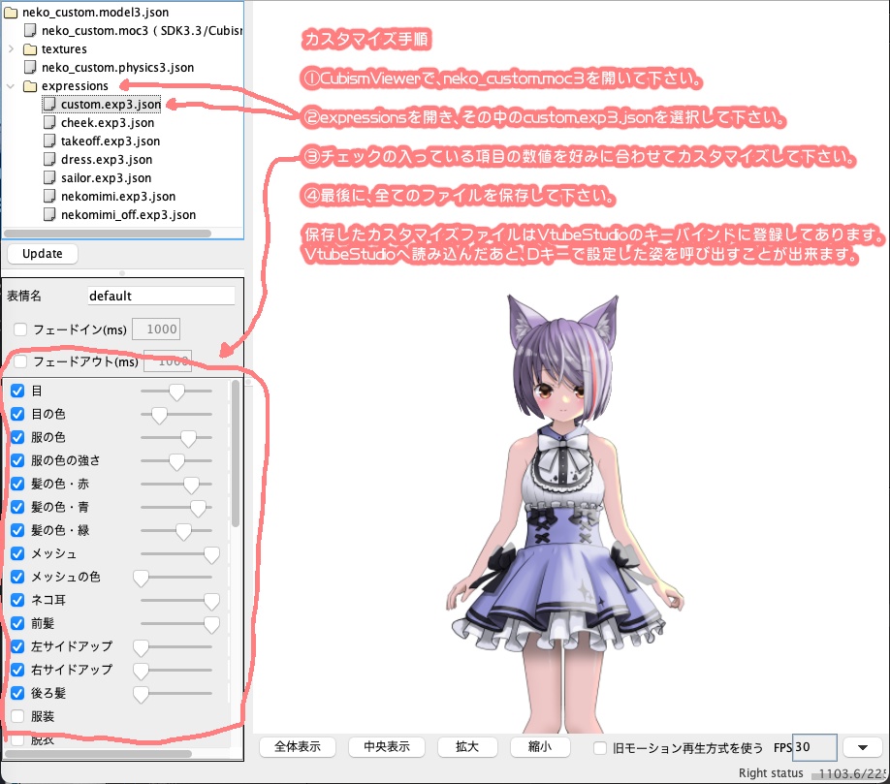The width and height of the screenshot is (890, 784).
Task: Uncheck the ネコ耳 checkbox
Action: point(17,600)
